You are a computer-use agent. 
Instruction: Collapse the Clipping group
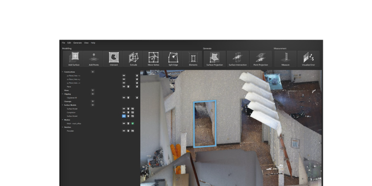[62, 94]
